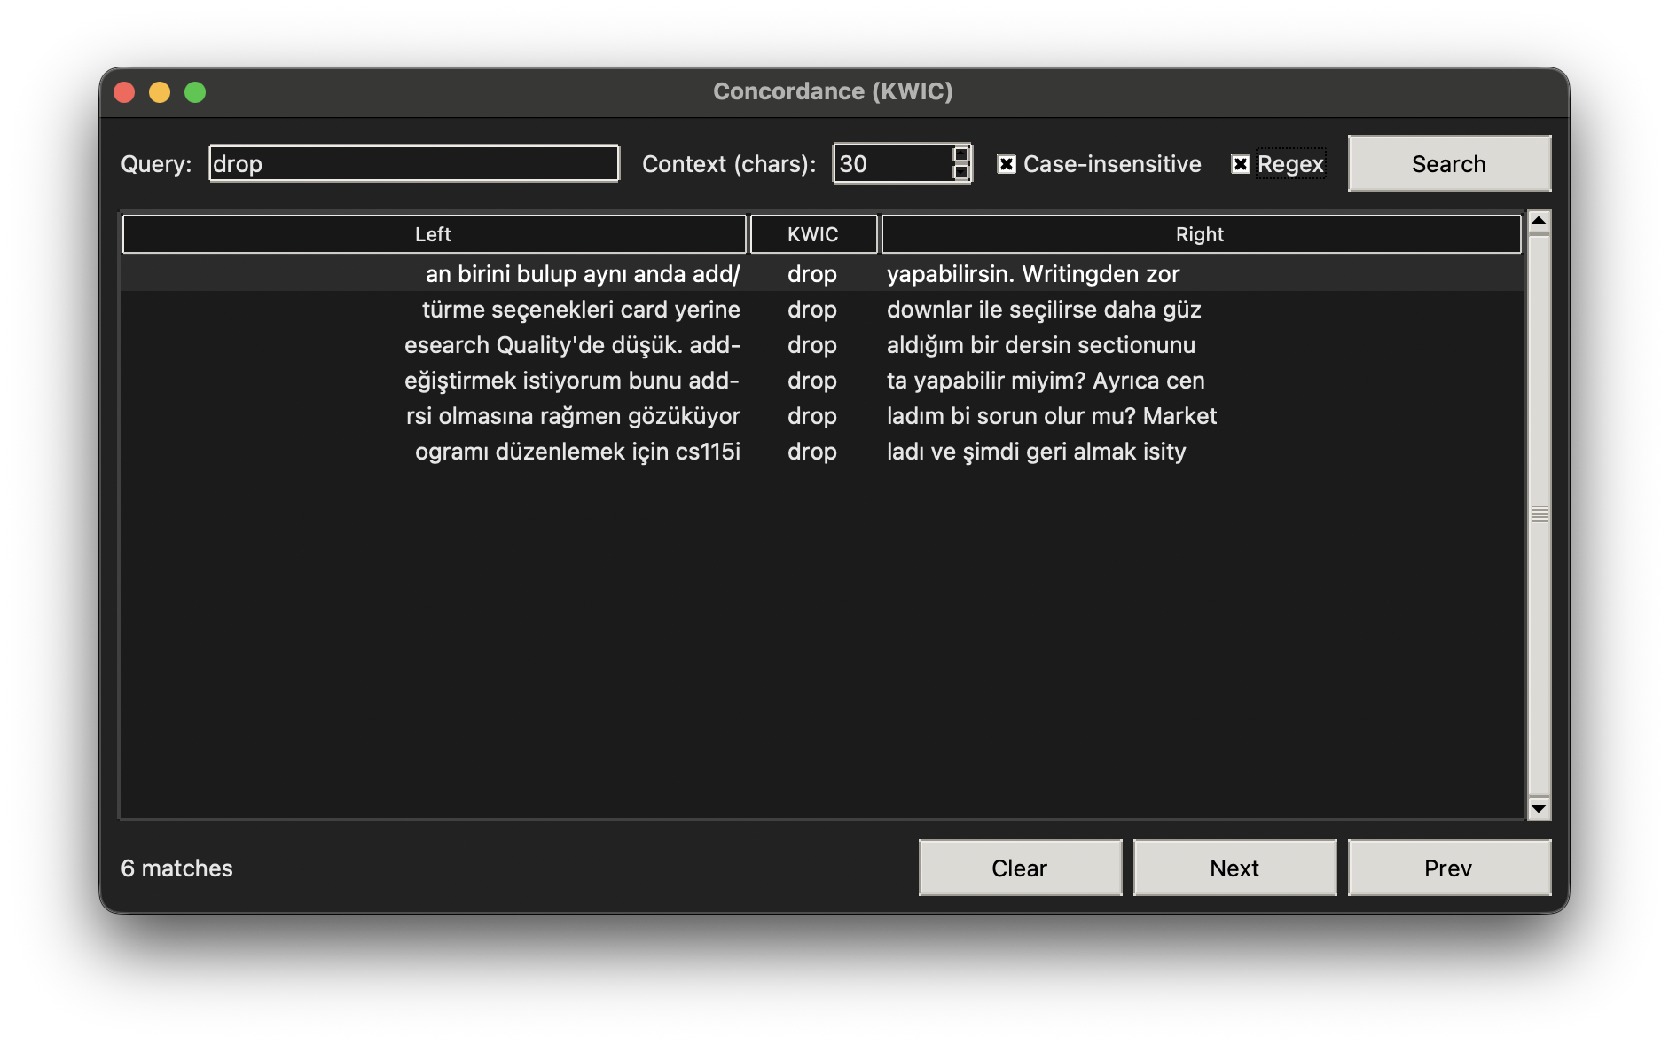Click the KWIC column header
Image resolution: width=1669 pixels, height=1045 pixels.
pyautogui.click(x=813, y=234)
